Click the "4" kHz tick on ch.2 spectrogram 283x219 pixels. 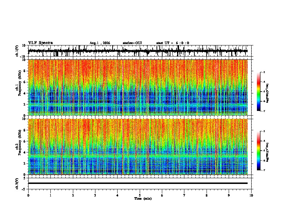25,152
